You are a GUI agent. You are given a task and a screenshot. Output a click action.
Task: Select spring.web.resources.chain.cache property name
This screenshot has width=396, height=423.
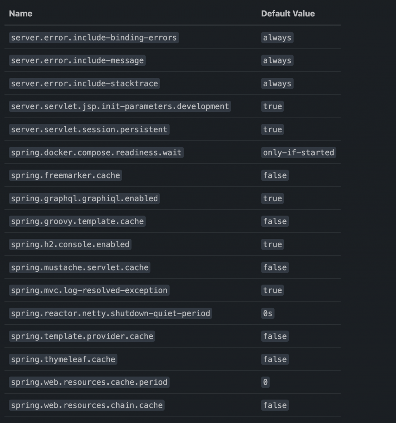click(x=87, y=405)
